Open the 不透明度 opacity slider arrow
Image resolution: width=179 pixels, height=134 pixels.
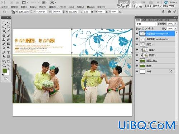(x=175, y=24)
